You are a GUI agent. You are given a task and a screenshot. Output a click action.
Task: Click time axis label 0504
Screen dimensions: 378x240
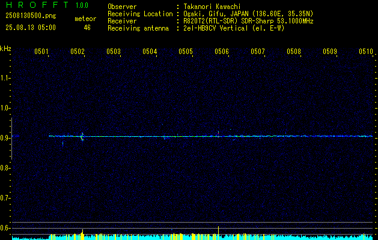click(150, 51)
